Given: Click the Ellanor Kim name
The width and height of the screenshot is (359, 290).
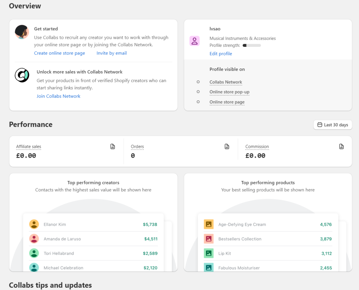Looking at the screenshot, I should coord(55,225).
